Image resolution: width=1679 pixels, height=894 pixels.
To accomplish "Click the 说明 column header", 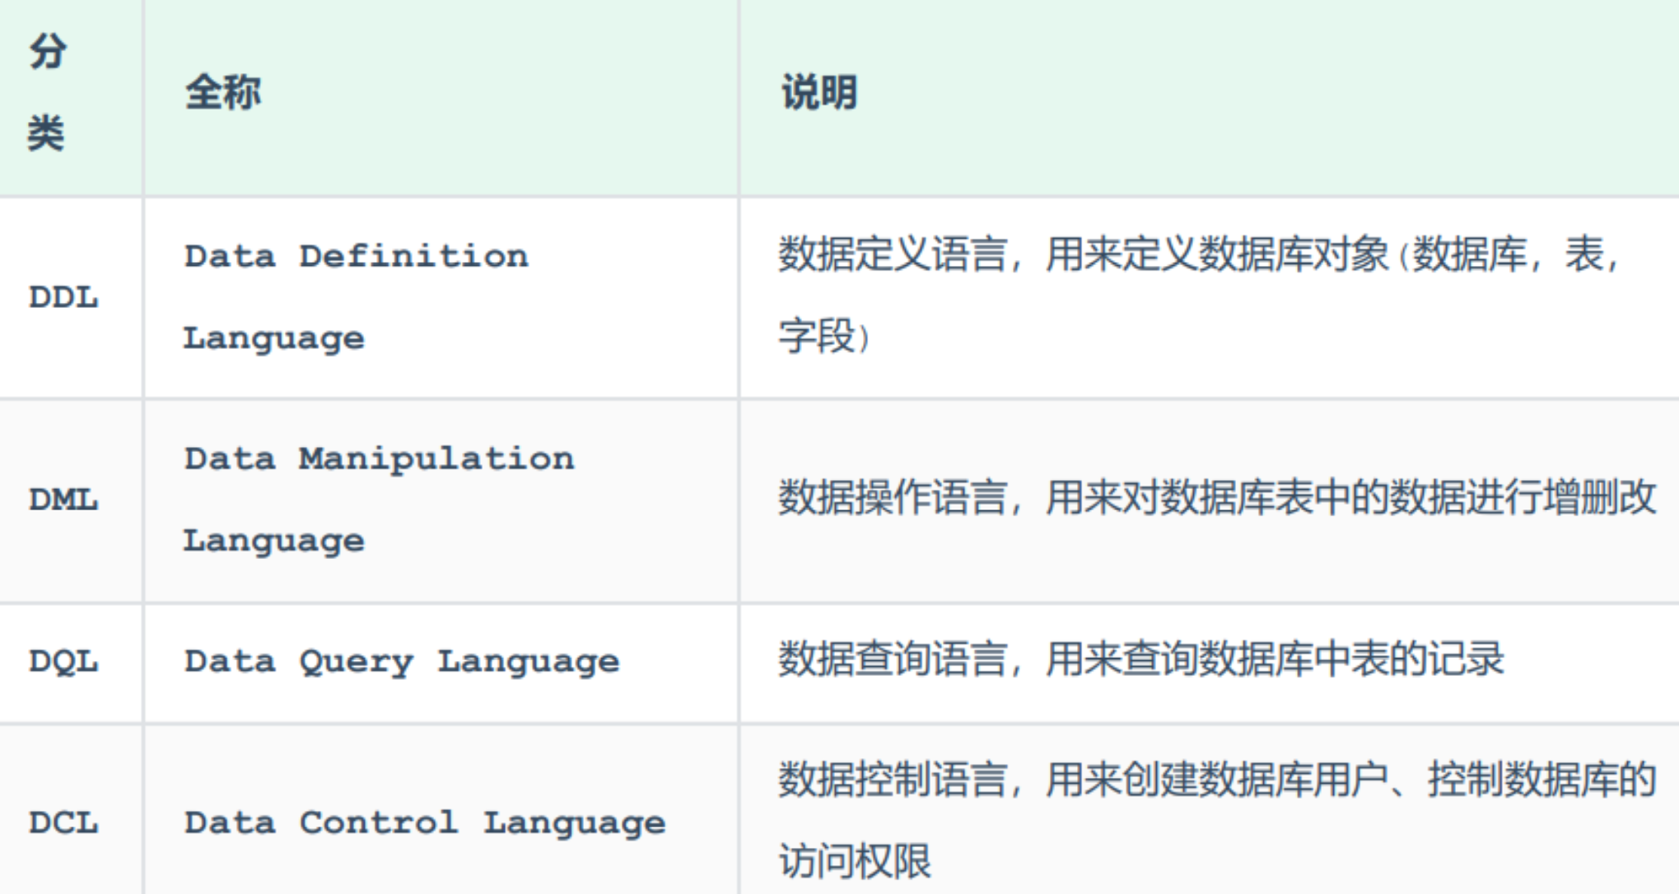I will pos(819,92).
